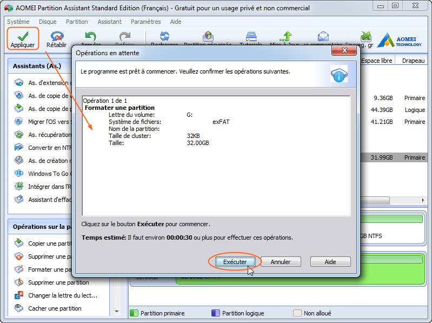Image resolution: width=432 pixels, height=323 pixels.
Task: Click the exFAT file system value
Action: coord(221,122)
